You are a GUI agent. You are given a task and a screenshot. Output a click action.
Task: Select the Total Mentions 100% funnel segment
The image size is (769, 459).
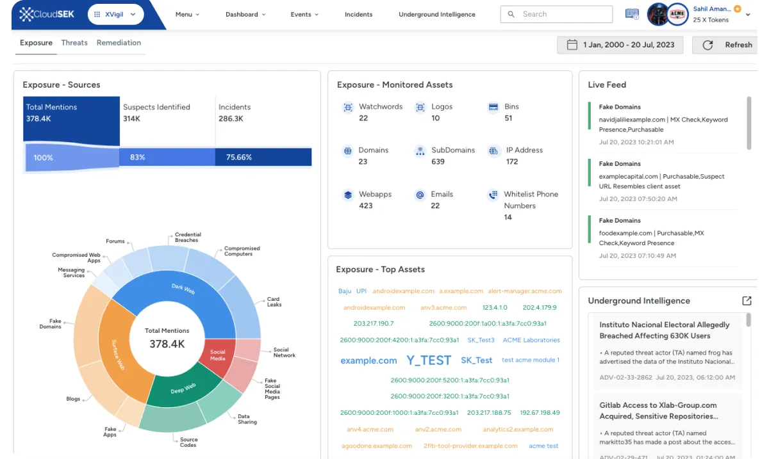click(44, 157)
